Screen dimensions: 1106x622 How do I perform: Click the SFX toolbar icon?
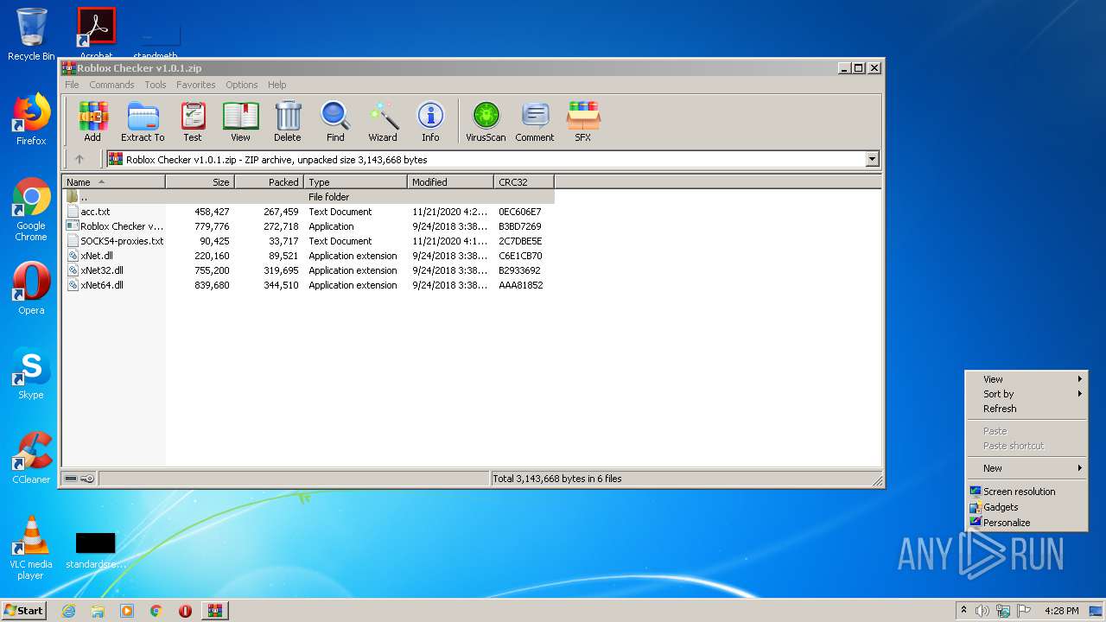[583, 122]
